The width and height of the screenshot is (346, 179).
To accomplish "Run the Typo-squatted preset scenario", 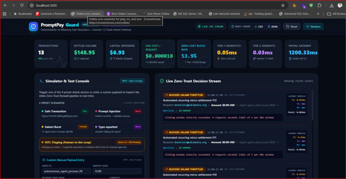I will point(118,129).
